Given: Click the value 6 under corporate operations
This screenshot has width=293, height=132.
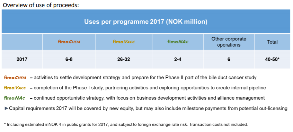Looking at the screenshot, I should tap(229, 59).
